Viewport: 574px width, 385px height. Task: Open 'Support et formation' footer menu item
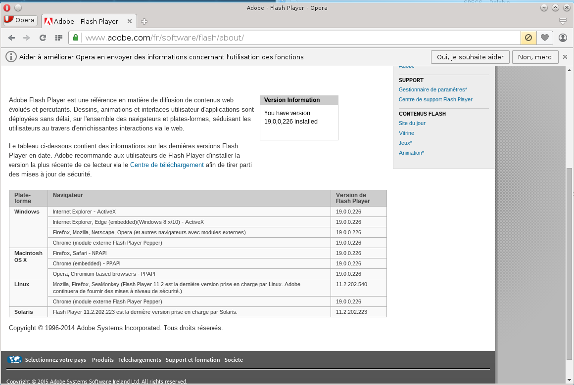[x=193, y=360]
